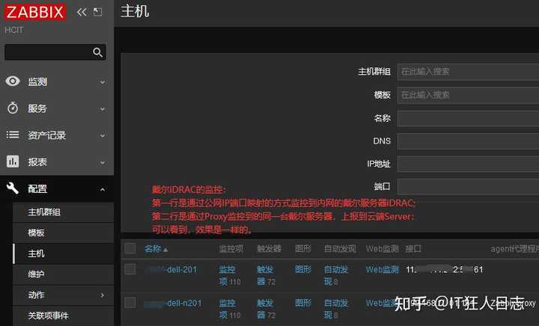The image size is (539, 326).
Task: Click the 主机 page title
Action: (135, 11)
